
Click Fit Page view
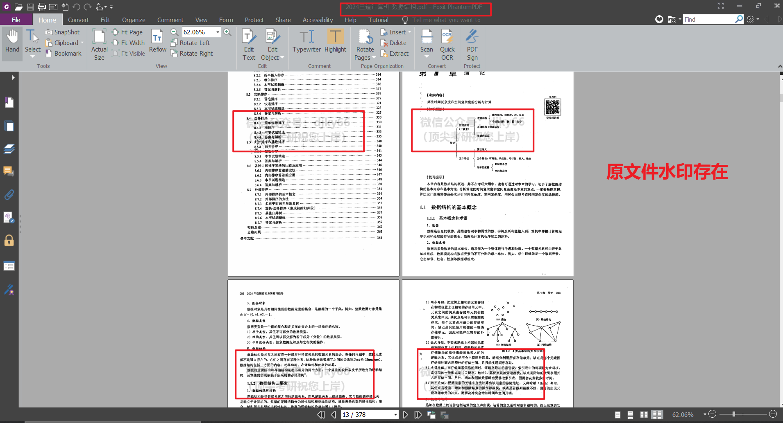(x=127, y=32)
